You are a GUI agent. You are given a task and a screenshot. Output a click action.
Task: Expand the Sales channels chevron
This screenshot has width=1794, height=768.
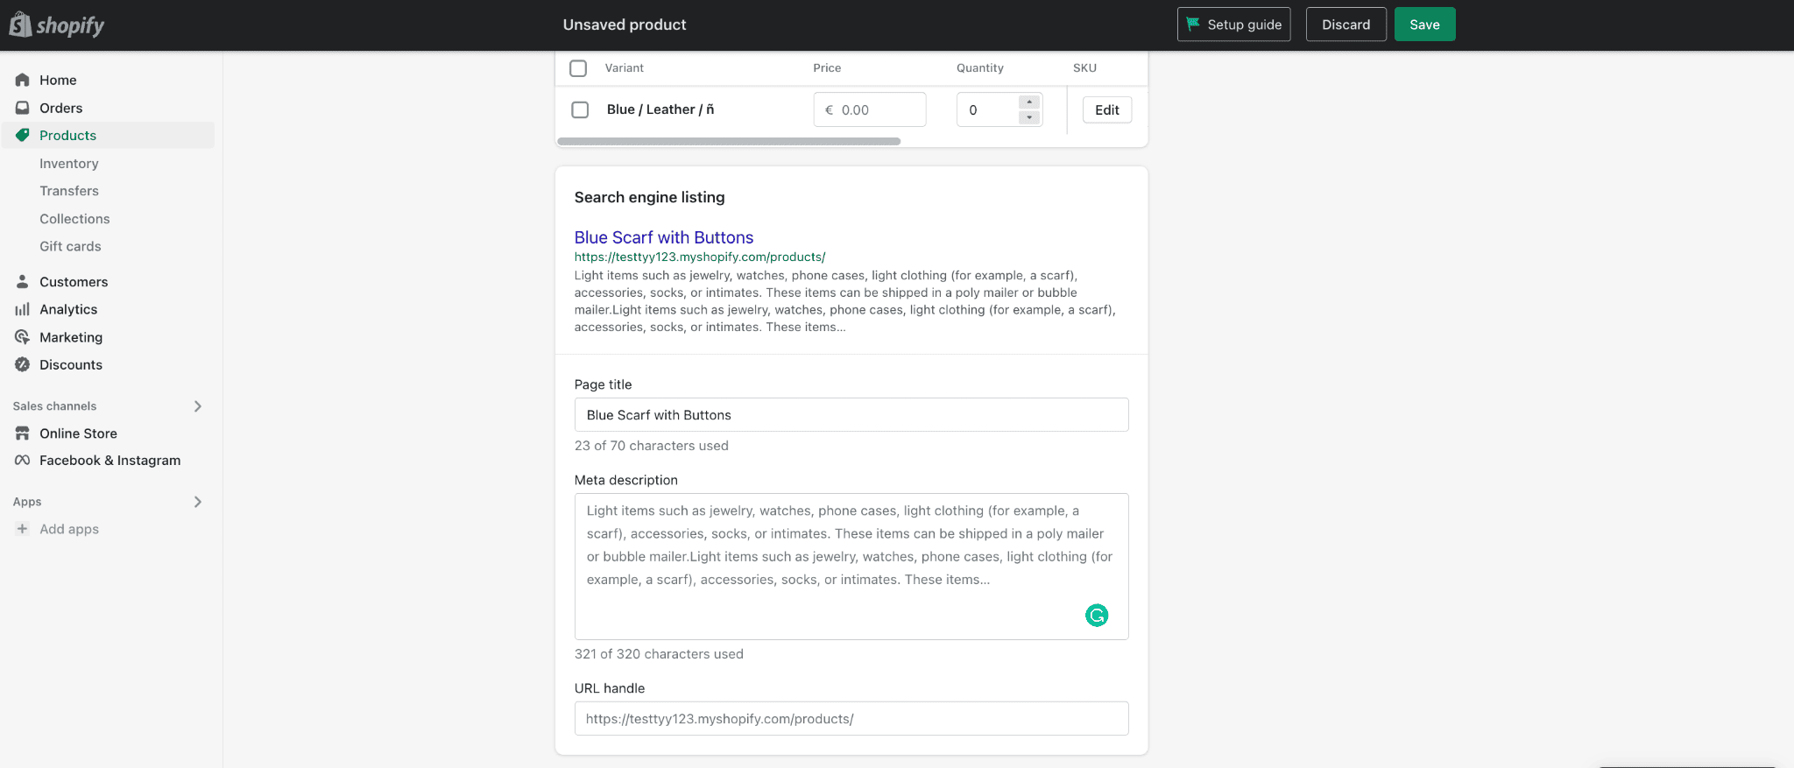(x=198, y=405)
